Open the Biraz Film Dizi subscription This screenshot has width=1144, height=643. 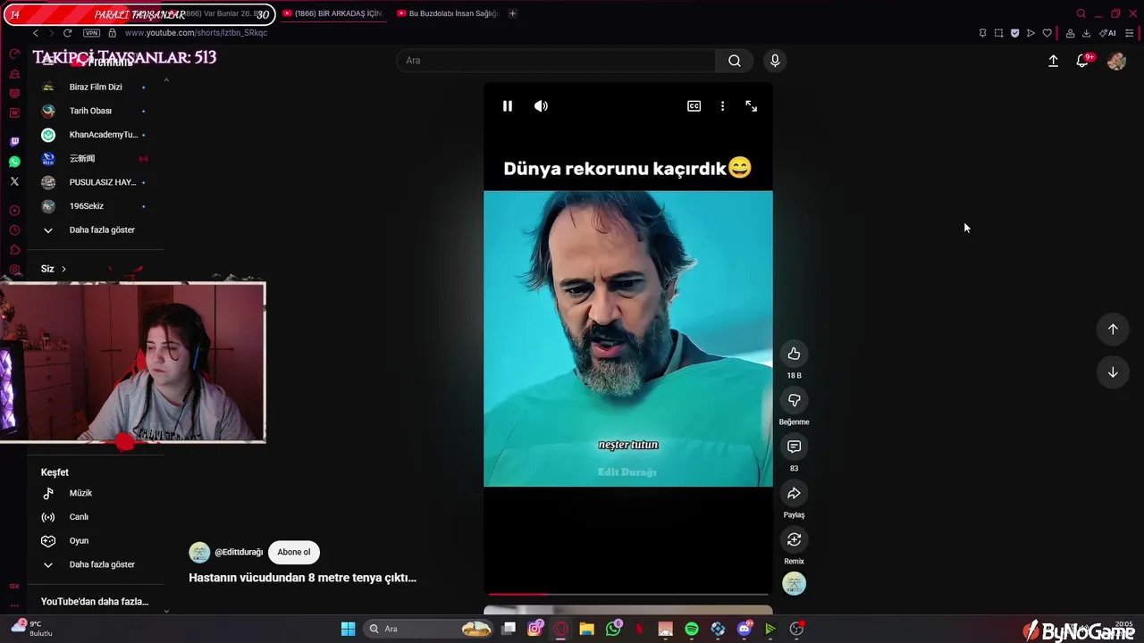95,87
